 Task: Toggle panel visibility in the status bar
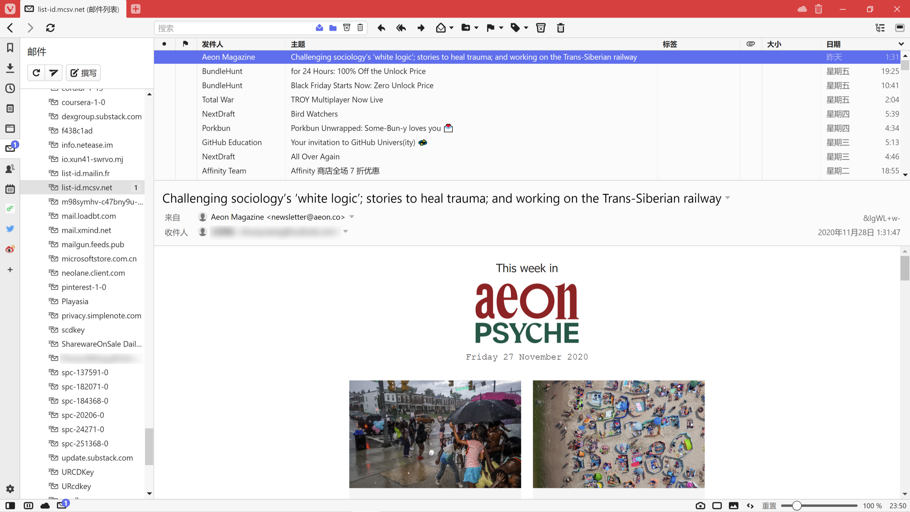[10, 506]
